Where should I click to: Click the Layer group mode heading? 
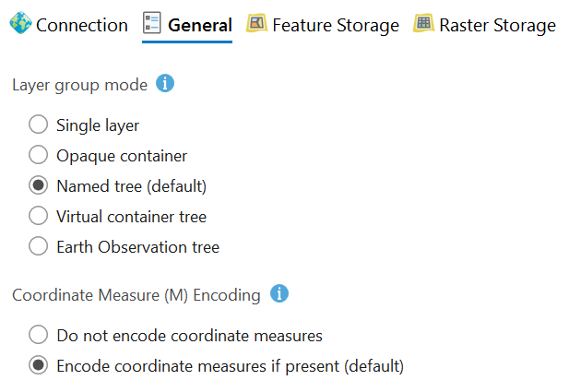(79, 85)
